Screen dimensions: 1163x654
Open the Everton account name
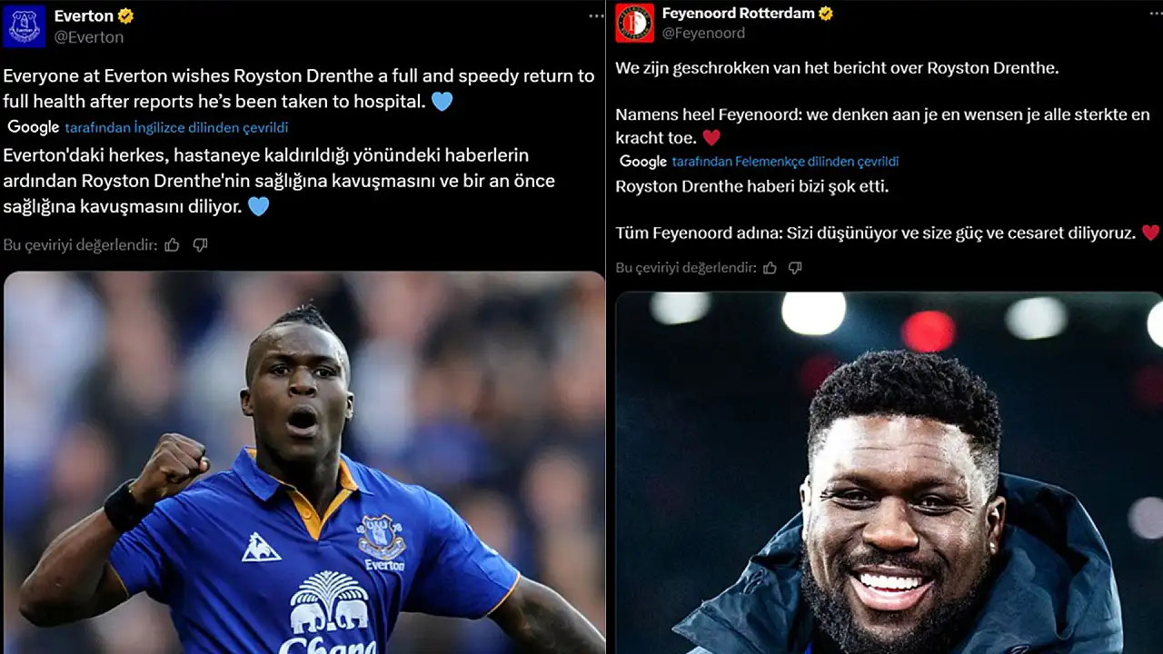84,15
